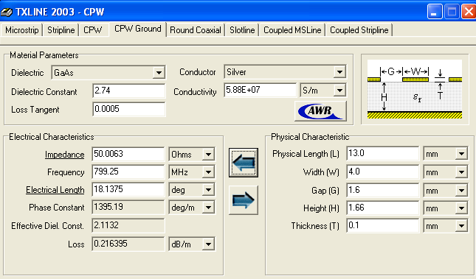The image size is (476, 279).
Task: Click the Height (H) field showing 1.66
Action: pos(382,208)
